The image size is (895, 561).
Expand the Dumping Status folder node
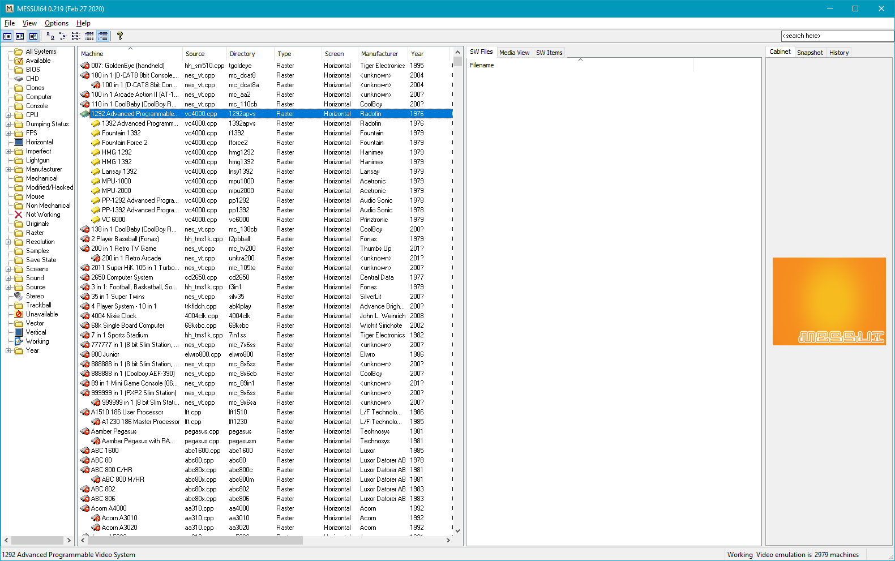point(8,124)
